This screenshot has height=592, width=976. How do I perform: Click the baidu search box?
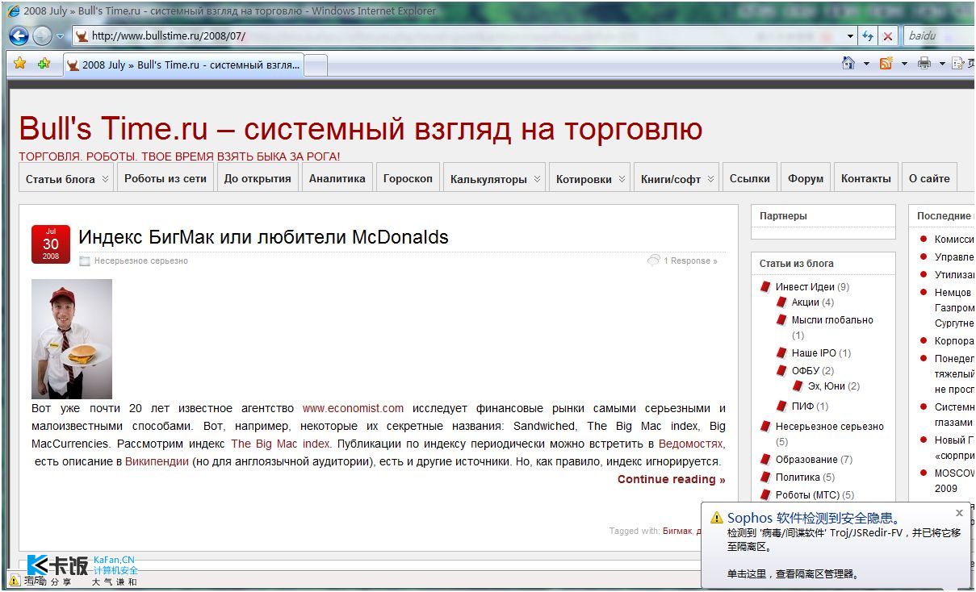(938, 36)
